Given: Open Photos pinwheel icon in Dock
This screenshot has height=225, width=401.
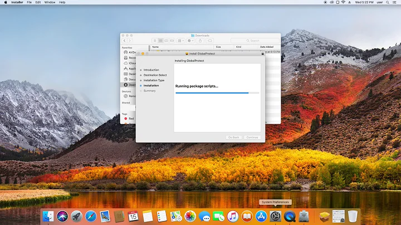Looking at the screenshot, I should point(190,217).
